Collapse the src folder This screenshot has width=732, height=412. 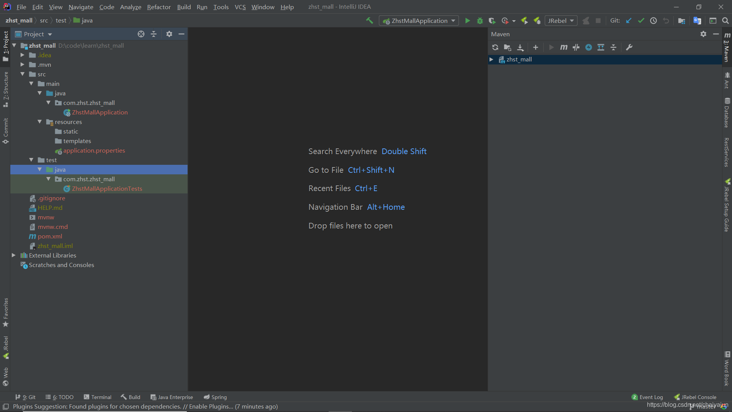click(x=22, y=74)
